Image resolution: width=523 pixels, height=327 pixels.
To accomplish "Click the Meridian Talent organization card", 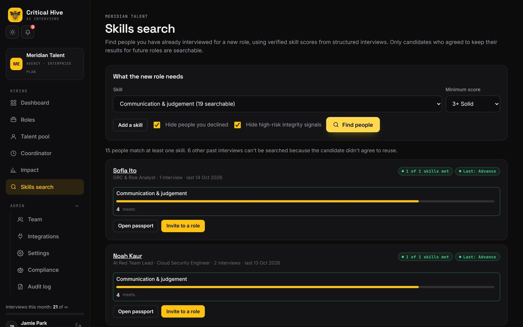I will [45, 64].
